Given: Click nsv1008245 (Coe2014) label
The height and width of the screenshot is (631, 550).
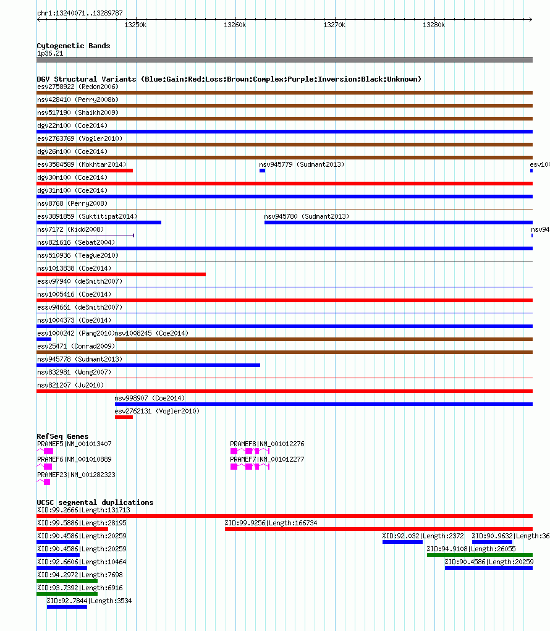Looking at the screenshot, I should [x=151, y=333].
